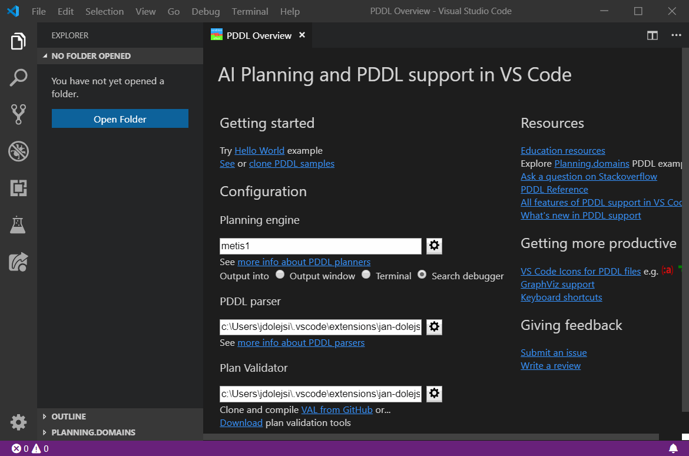Screen dimensions: 689x456
Task: Click the planning engine field with metis1
Action: click(x=320, y=246)
